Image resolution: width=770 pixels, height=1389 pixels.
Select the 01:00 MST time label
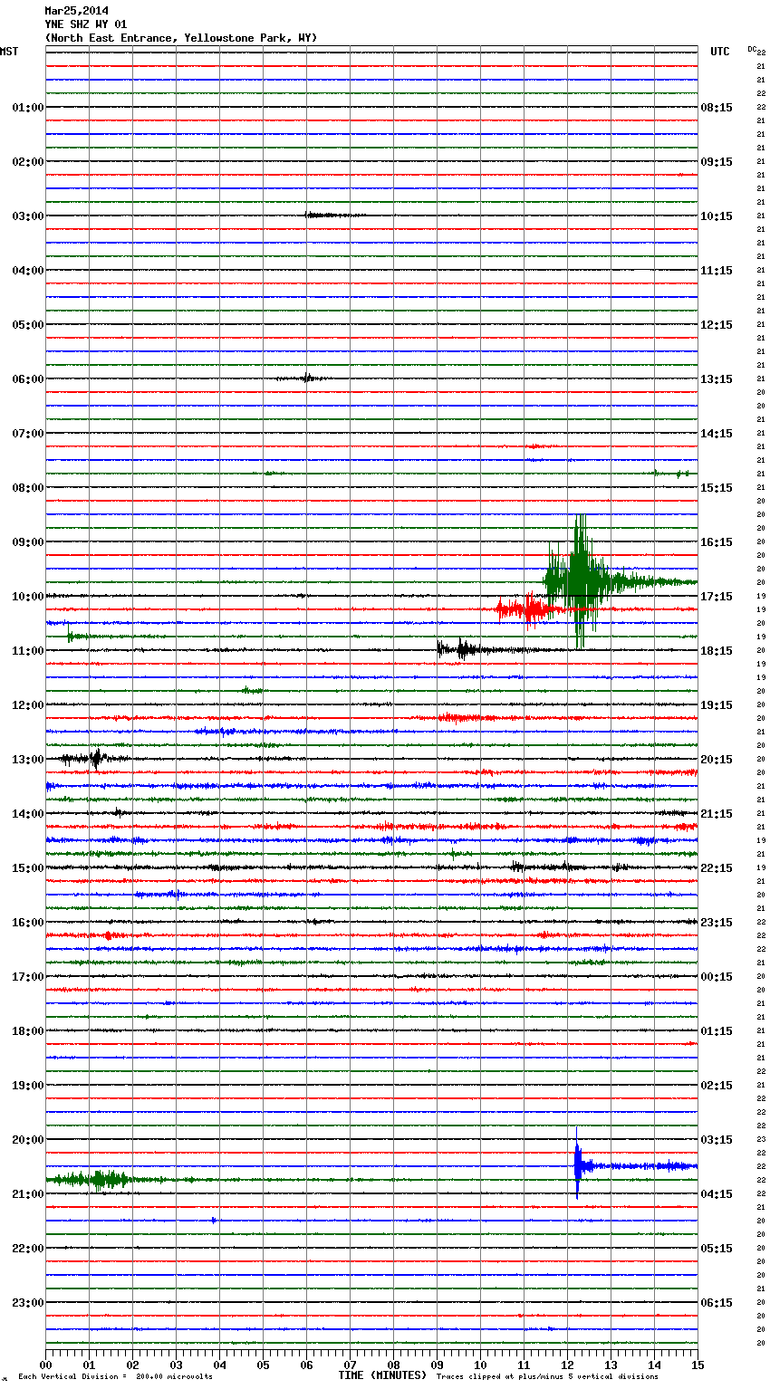click(x=28, y=108)
